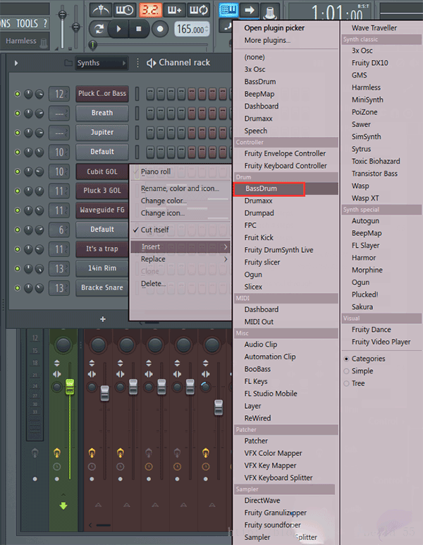Click the channel rack speaker icon
423x545 pixels.
[x=151, y=63]
